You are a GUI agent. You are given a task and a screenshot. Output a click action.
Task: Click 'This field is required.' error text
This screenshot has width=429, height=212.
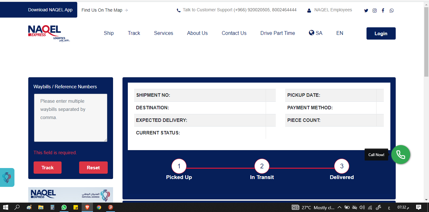(55, 153)
